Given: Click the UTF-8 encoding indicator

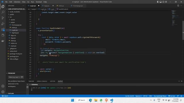Looking at the screenshot, I should click(x=145, y=96).
